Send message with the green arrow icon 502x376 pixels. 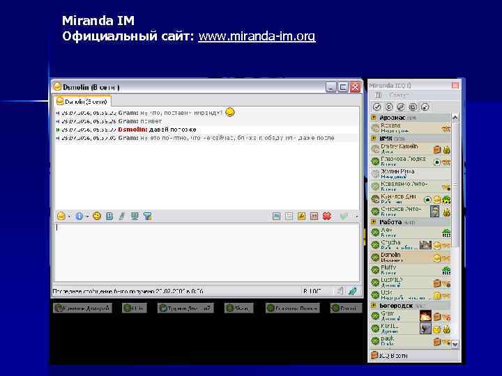pyautogui.click(x=344, y=217)
